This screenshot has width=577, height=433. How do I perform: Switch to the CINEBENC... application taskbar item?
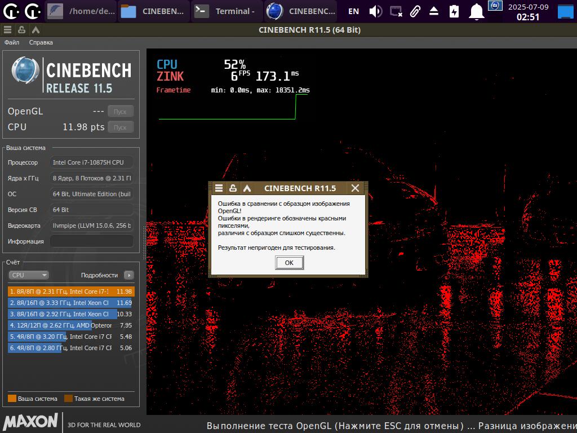click(x=301, y=11)
